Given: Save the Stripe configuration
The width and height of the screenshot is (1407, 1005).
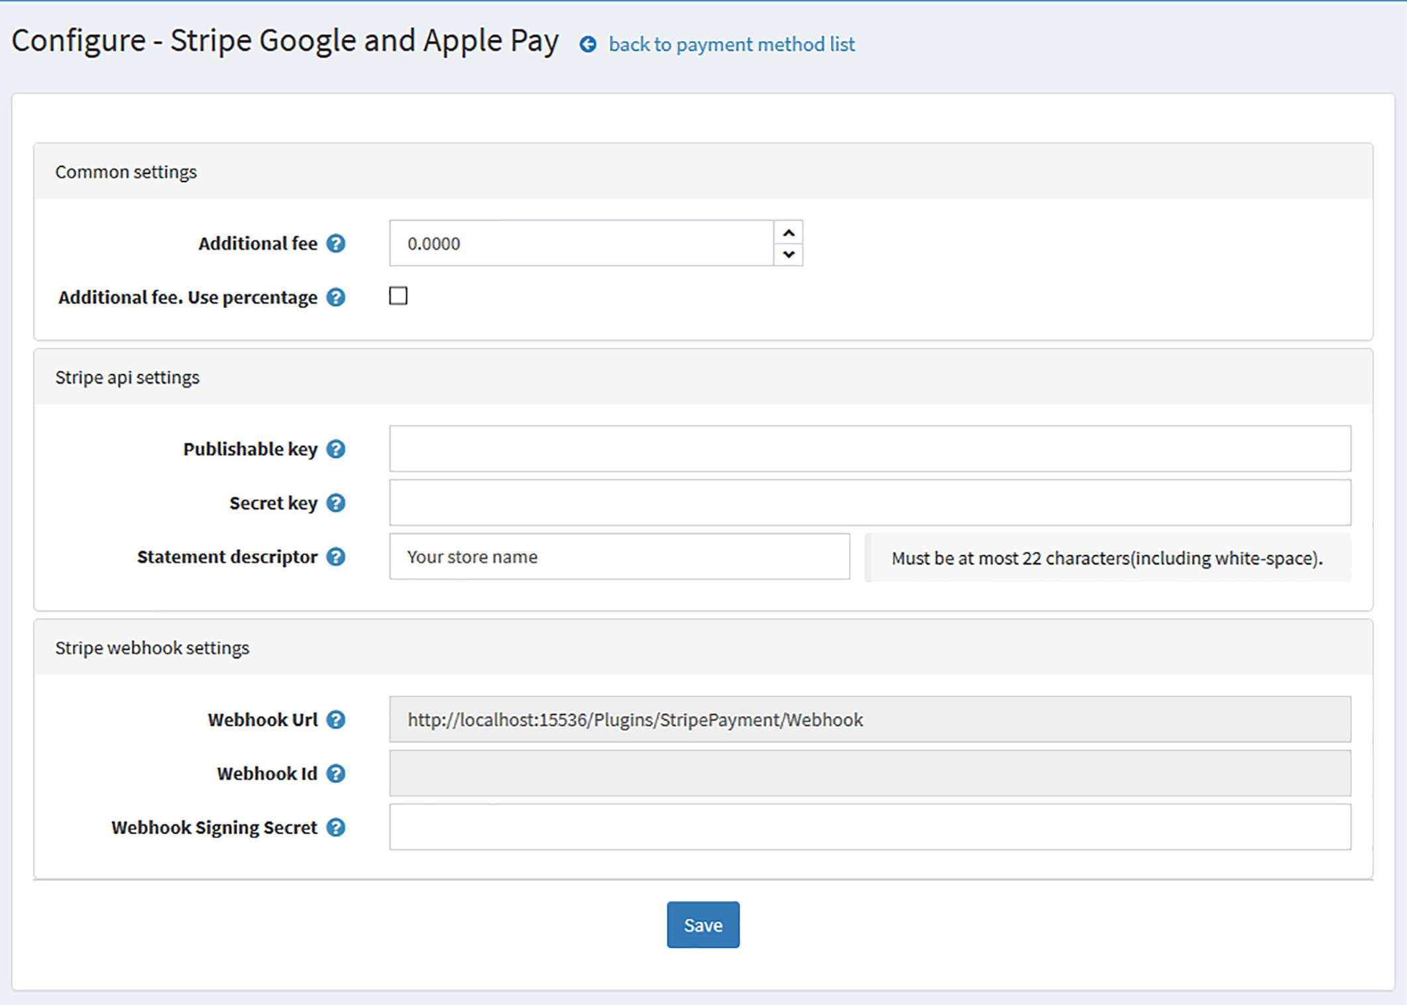Looking at the screenshot, I should point(703,924).
